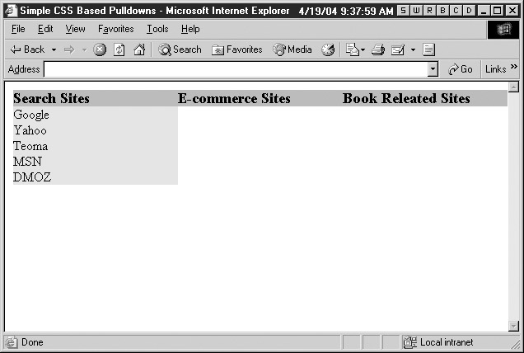Open the Favorites toolbar panel
The height and width of the screenshot is (353, 524).
pos(237,49)
